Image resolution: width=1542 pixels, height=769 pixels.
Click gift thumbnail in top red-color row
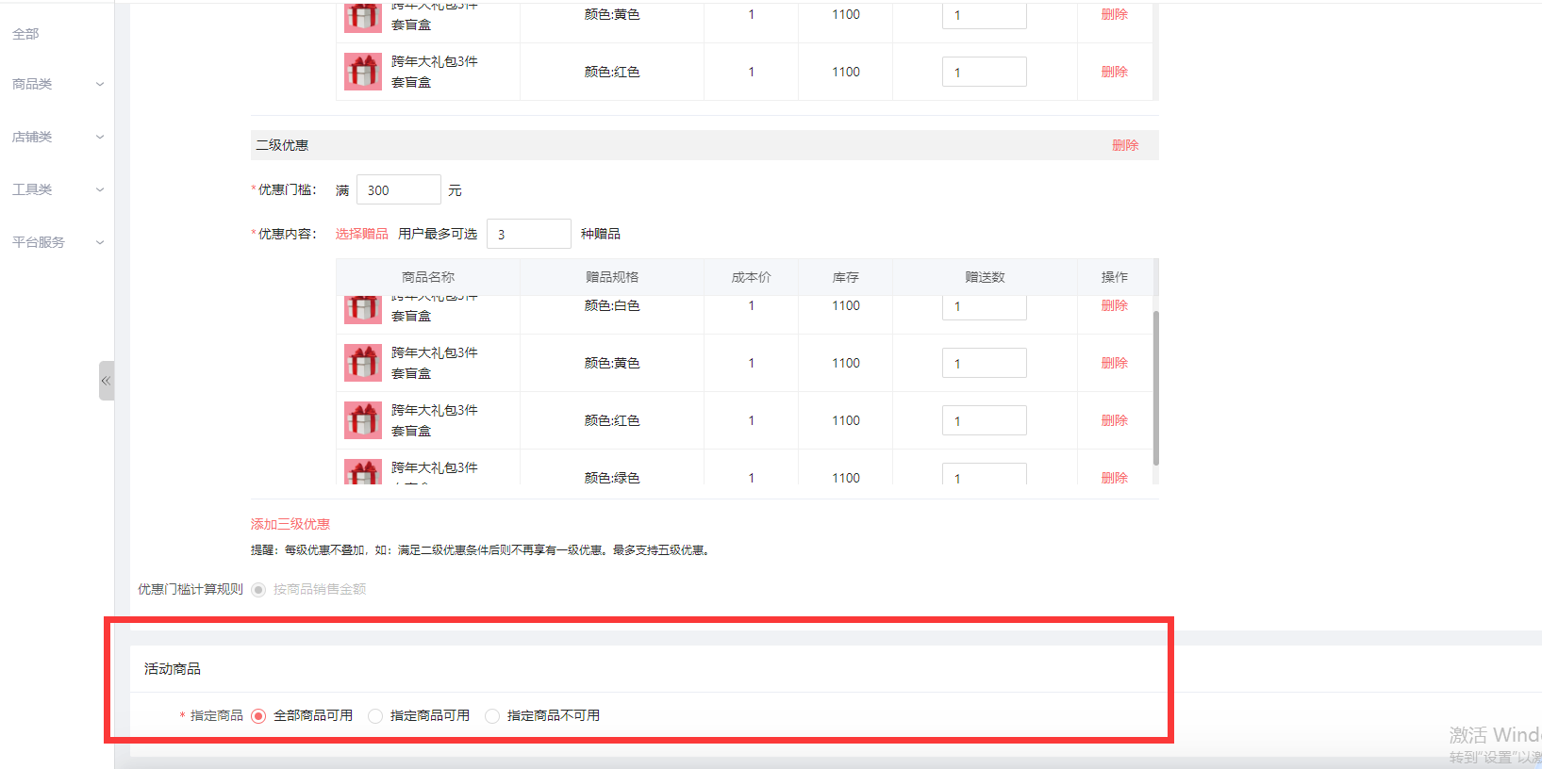point(363,72)
